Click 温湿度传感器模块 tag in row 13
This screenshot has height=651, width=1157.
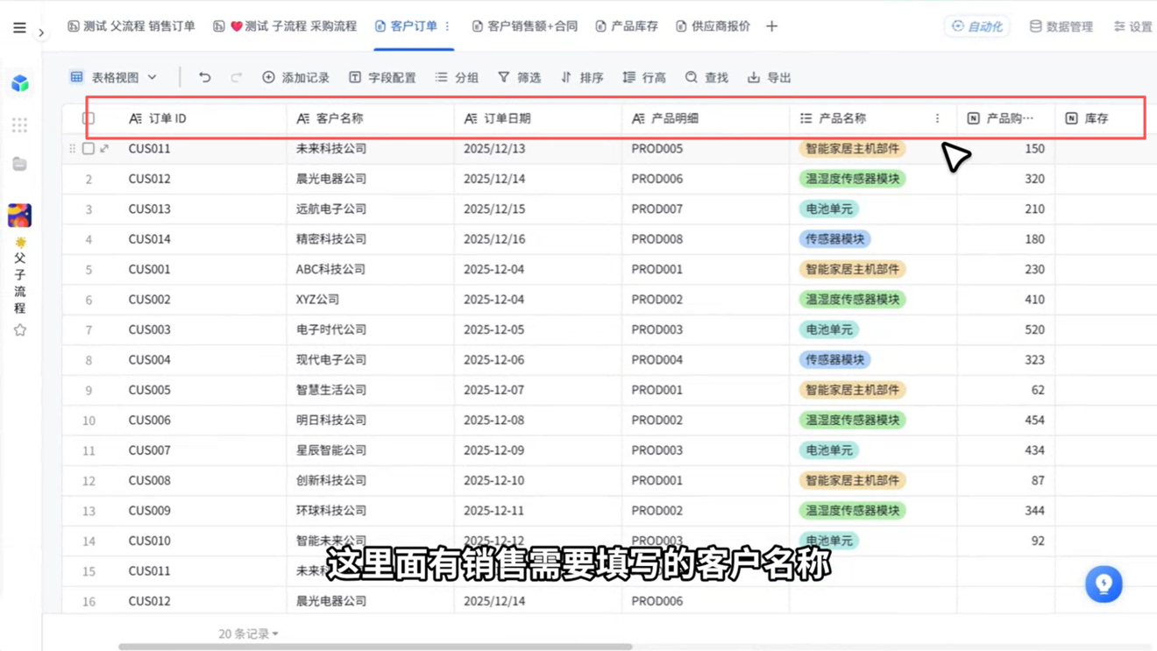click(852, 511)
